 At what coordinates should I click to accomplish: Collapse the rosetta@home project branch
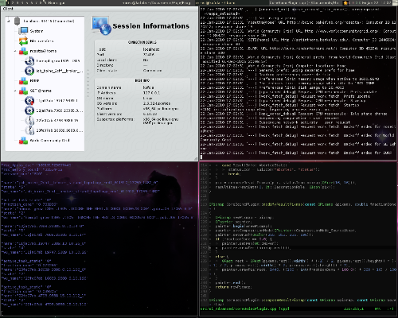[x=15, y=51]
